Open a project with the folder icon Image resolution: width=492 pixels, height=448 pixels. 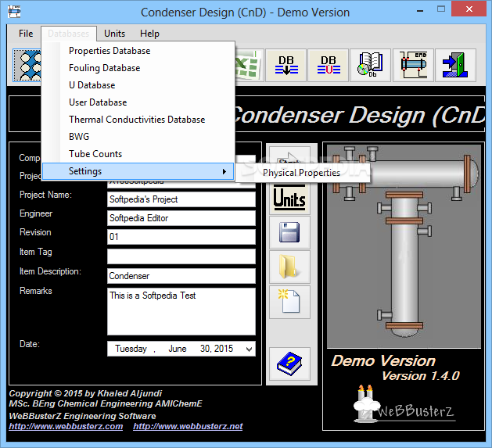click(x=289, y=267)
